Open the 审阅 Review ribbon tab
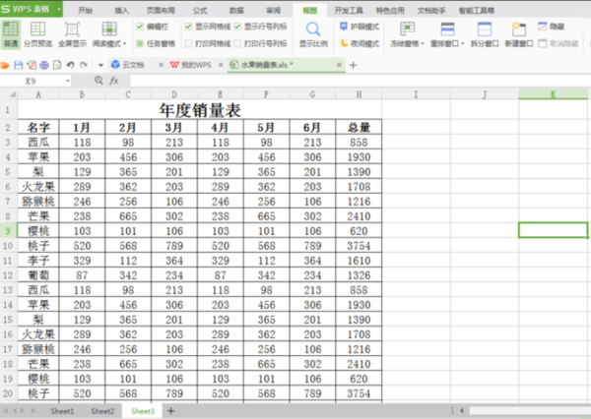591x419 pixels. 273,10
